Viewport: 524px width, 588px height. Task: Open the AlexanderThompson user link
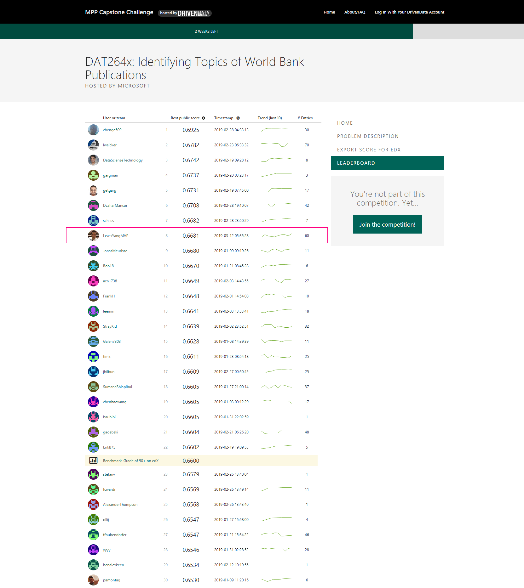[x=120, y=505]
